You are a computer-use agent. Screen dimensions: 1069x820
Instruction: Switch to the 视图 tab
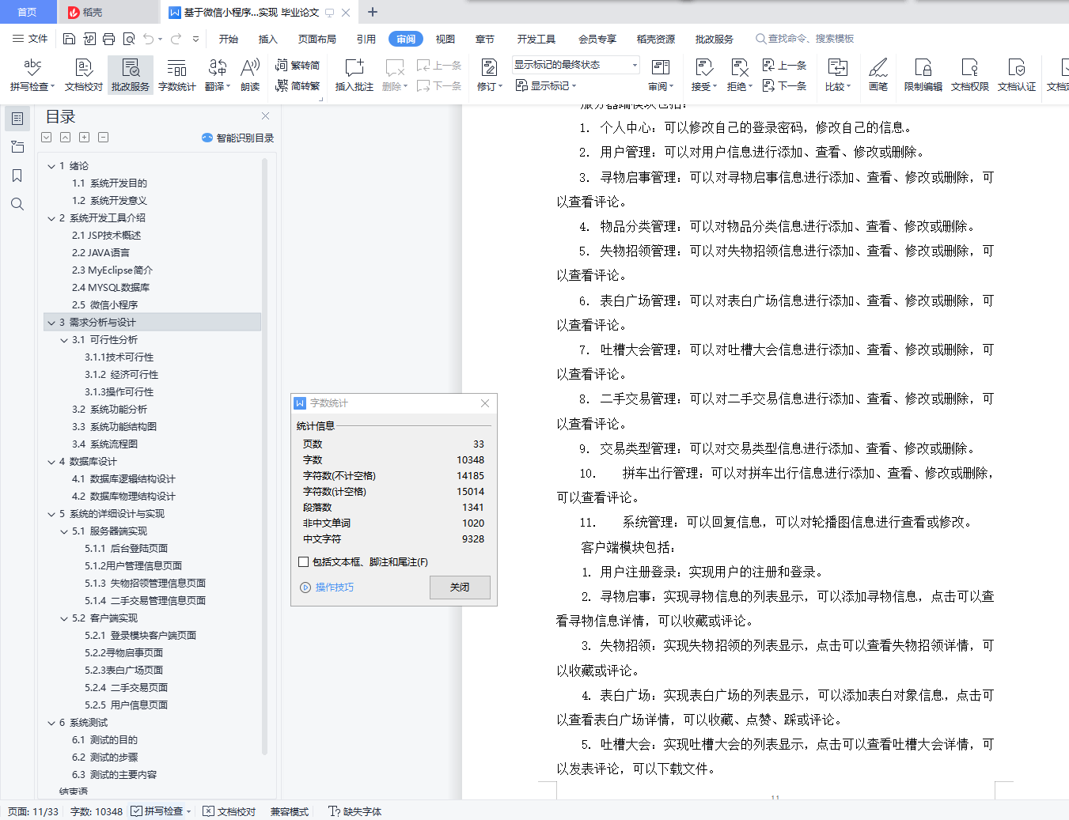coord(445,39)
